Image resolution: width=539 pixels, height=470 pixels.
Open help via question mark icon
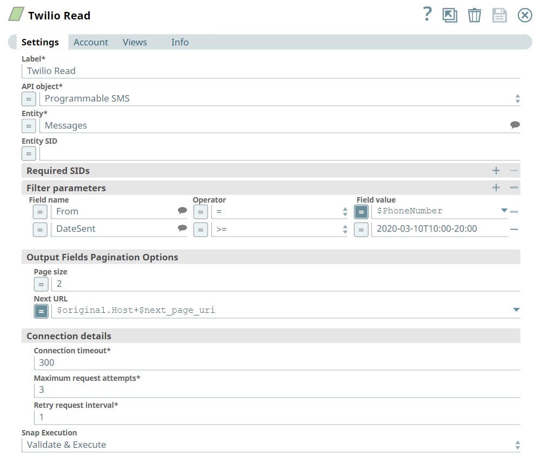click(427, 14)
